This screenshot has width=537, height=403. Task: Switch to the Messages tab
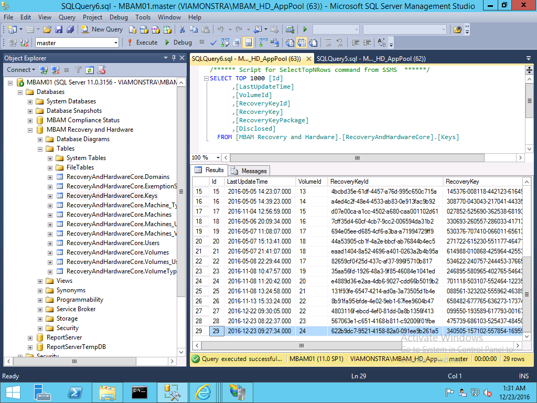(249, 171)
